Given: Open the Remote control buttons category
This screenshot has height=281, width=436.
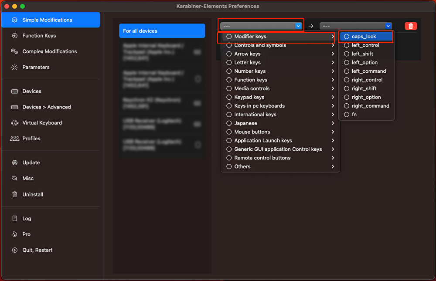Looking at the screenshot, I should pos(280,158).
